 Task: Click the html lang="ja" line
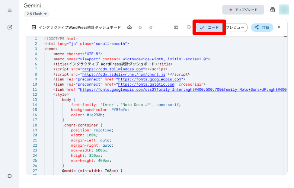pyautogui.click(x=87, y=44)
